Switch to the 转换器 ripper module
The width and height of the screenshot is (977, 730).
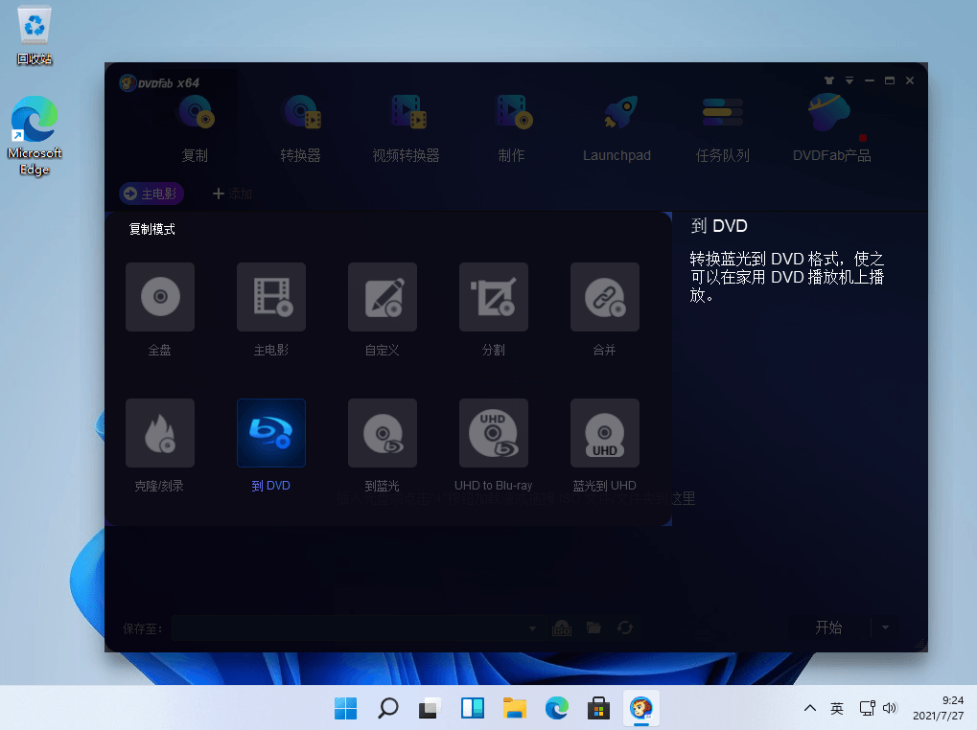pyautogui.click(x=301, y=128)
